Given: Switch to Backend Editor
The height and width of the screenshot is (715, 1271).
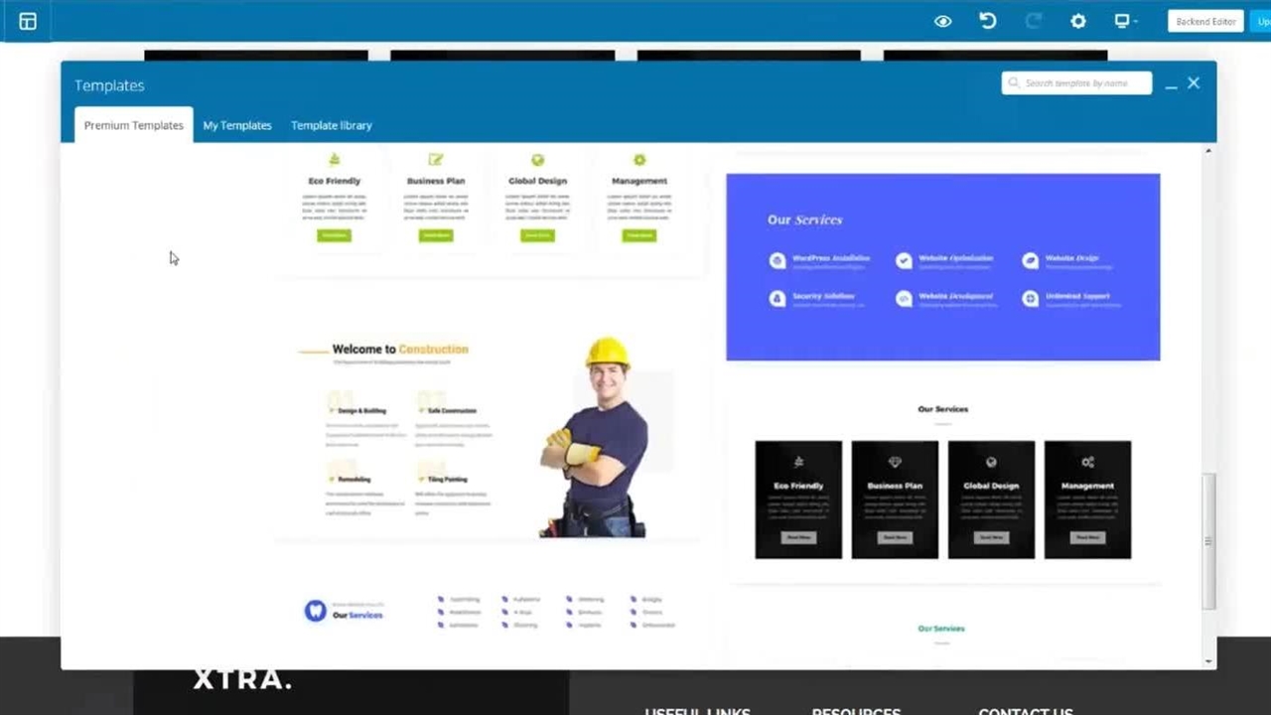Looking at the screenshot, I should tap(1205, 21).
